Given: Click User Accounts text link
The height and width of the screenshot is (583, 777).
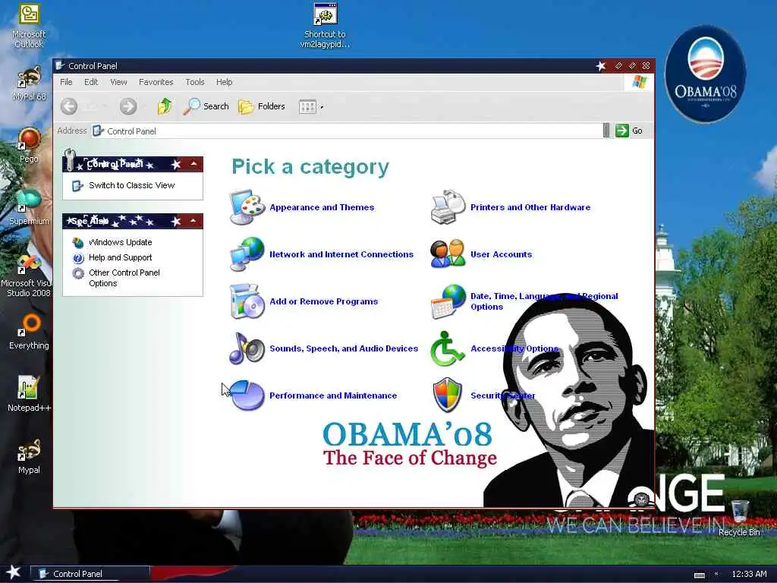Looking at the screenshot, I should [501, 254].
